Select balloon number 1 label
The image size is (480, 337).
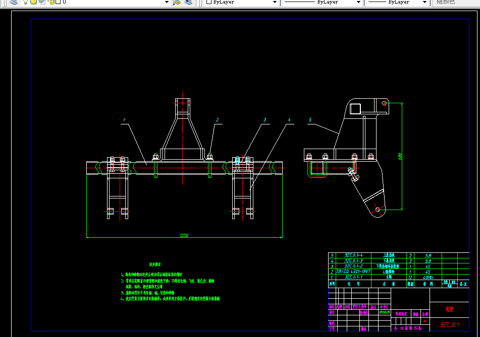tap(124, 120)
